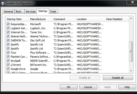Close the System Configuration window
Image resolution: width=137 pixels, height=94 pixels.
pos(132,2)
